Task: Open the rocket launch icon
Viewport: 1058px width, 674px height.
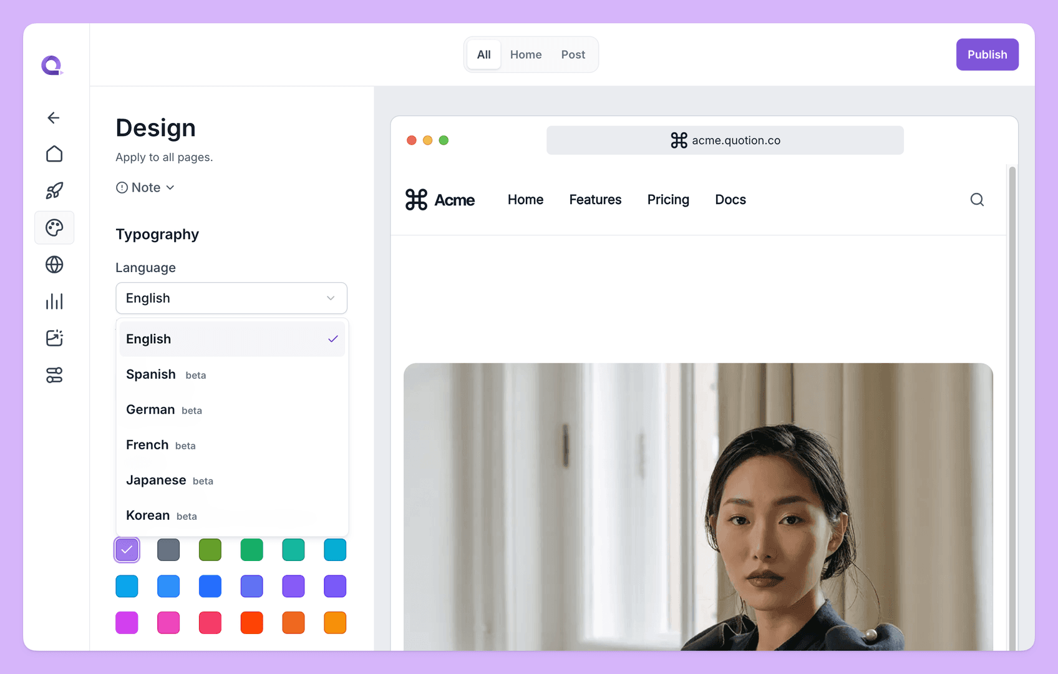Action: coord(54,190)
